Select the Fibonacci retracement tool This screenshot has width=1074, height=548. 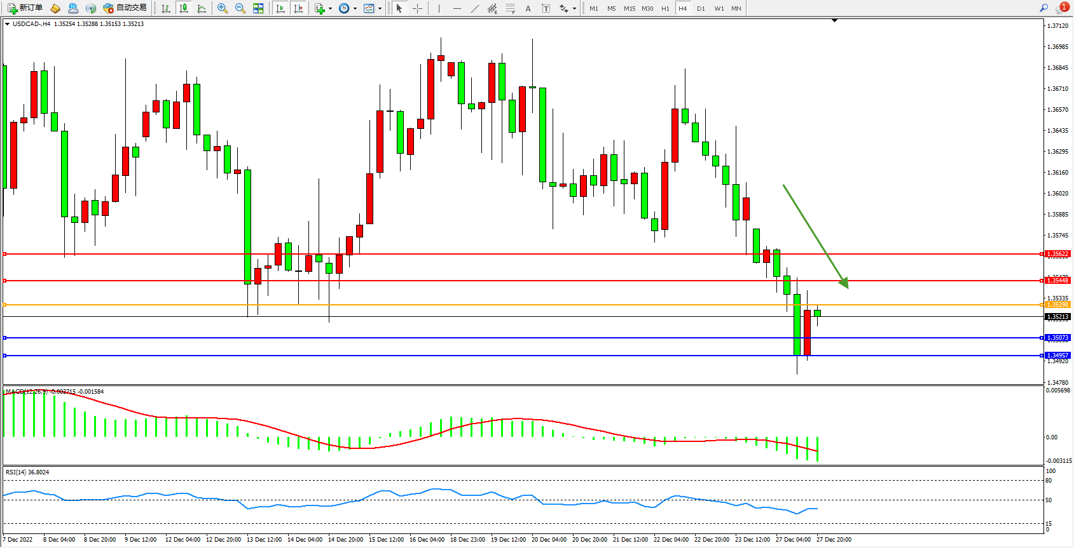pos(510,8)
